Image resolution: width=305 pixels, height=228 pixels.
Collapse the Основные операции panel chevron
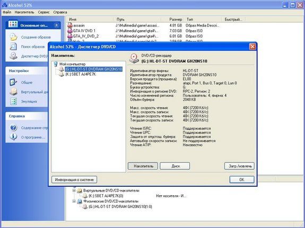pyautogui.click(x=57, y=25)
